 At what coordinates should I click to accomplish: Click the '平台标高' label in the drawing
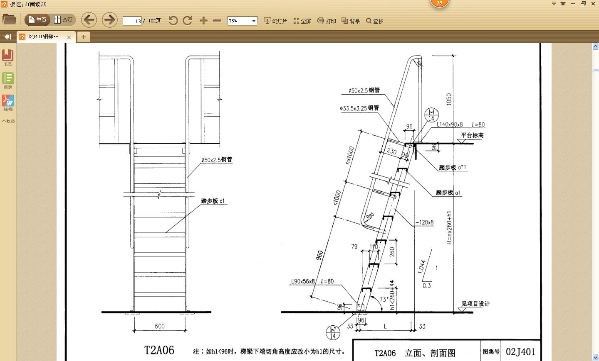pos(472,135)
